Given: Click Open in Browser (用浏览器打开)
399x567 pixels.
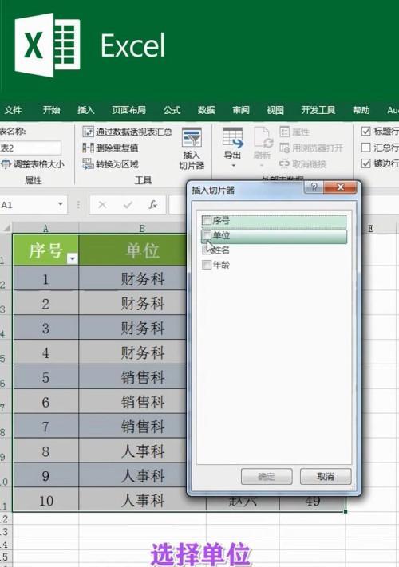Looking at the screenshot, I should point(311,148).
